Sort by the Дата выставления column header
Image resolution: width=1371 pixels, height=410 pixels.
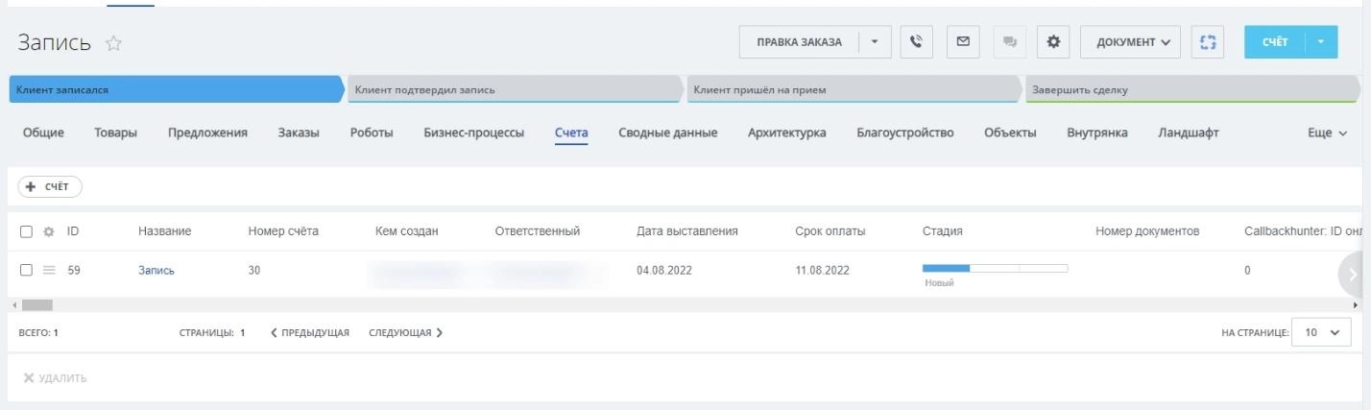coord(687,231)
